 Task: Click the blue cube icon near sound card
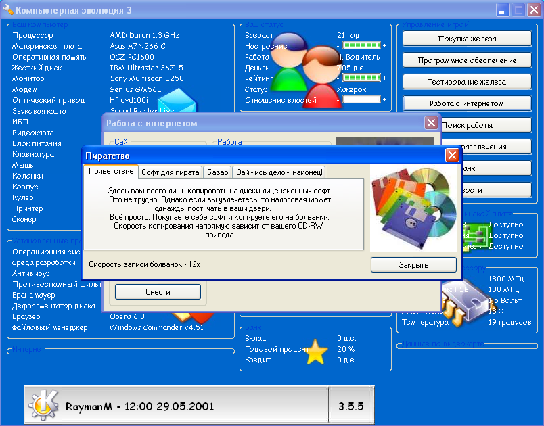(x=177, y=100)
